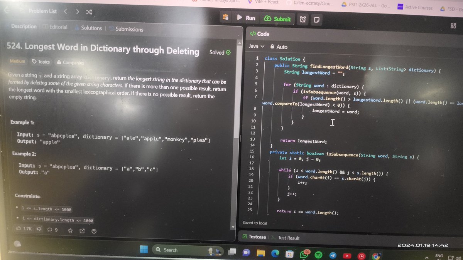Add problem to favorites star
463x260 pixels.
pyautogui.click(x=70, y=231)
